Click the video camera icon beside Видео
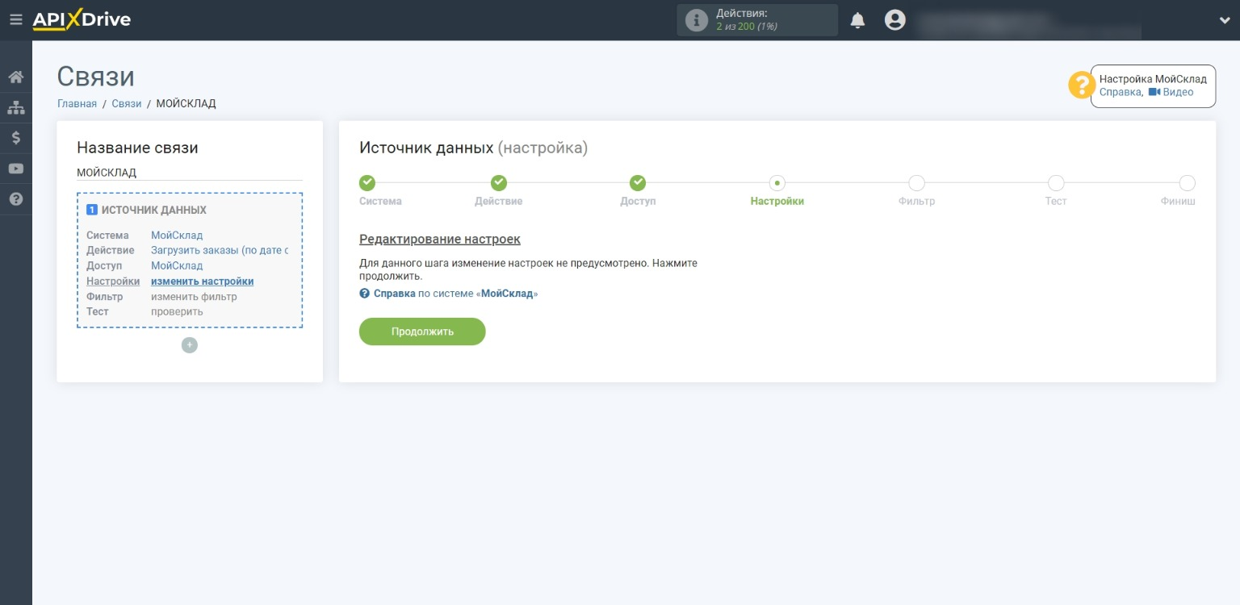 [x=1154, y=92]
